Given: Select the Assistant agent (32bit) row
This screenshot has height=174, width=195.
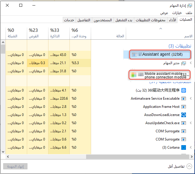Looking at the screenshot, I should tap(160, 55).
